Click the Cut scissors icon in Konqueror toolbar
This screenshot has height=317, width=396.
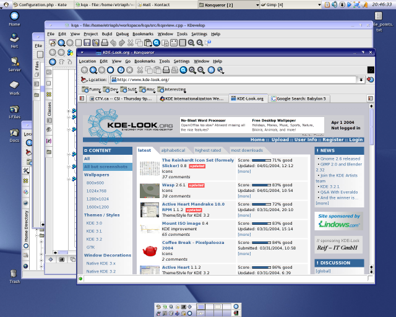click(x=140, y=70)
